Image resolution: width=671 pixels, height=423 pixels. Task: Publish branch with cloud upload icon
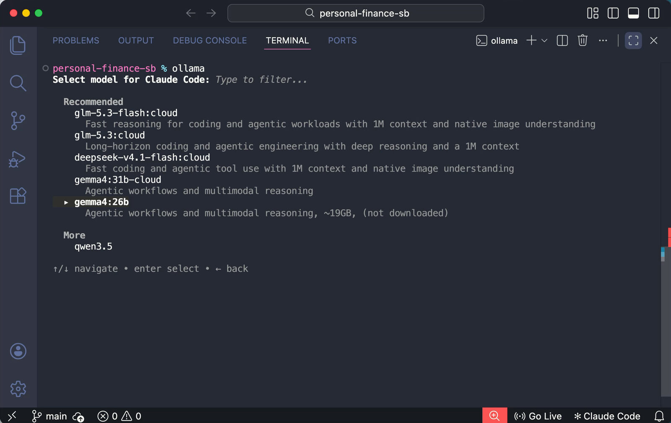[78, 416]
